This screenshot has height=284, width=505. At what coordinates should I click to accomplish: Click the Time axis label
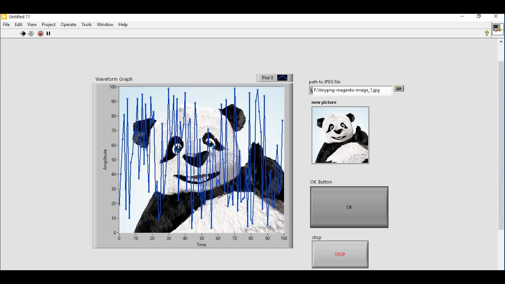[201, 245]
